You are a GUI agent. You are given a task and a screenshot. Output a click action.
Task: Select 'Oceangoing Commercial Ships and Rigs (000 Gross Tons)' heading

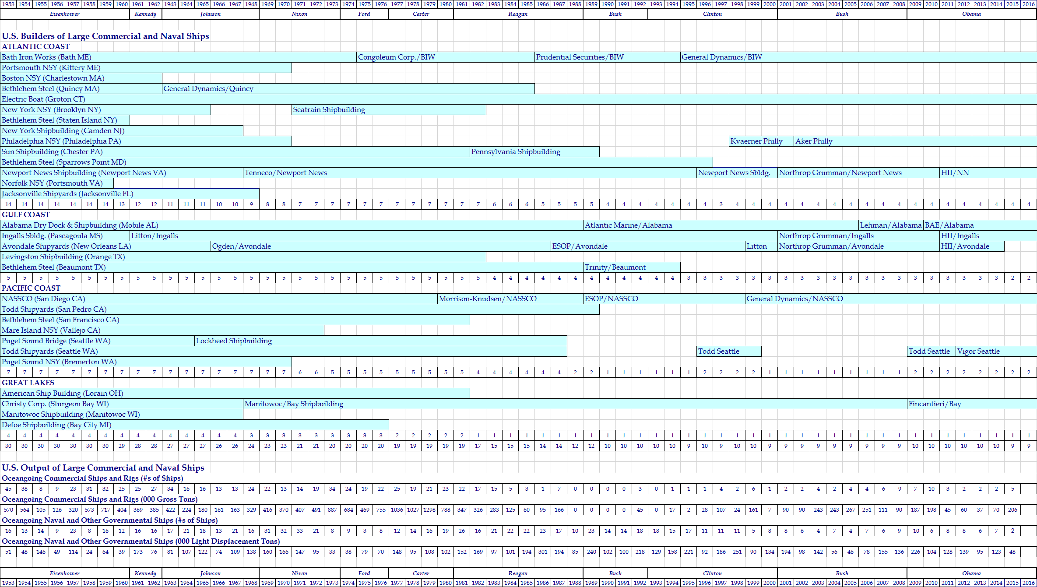(100, 499)
